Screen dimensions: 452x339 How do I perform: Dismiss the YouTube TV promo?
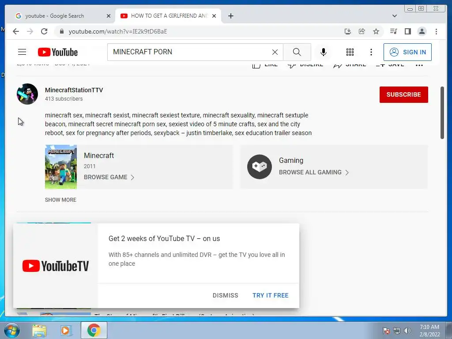click(226, 295)
